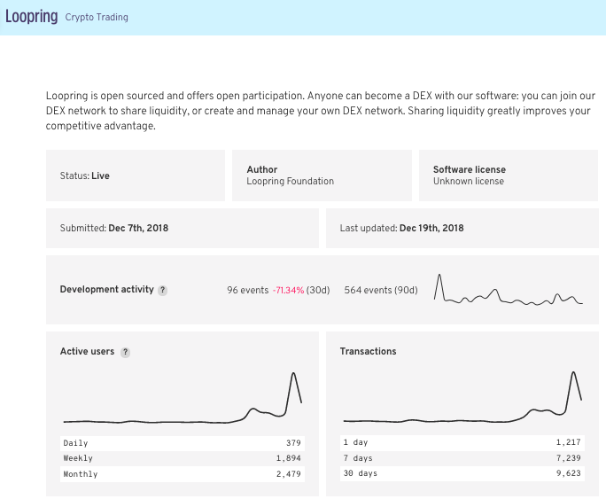Viewport: 606px width, 499px height.
Task: Select the 30 days 9,623 transactions row
Action: [462, 473]
